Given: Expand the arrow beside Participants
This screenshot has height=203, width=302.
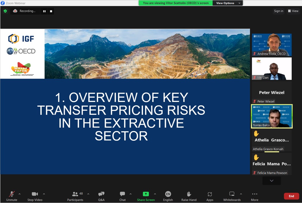Looking at the screenshot, I should pyautogui.click(x=88, y=194).
